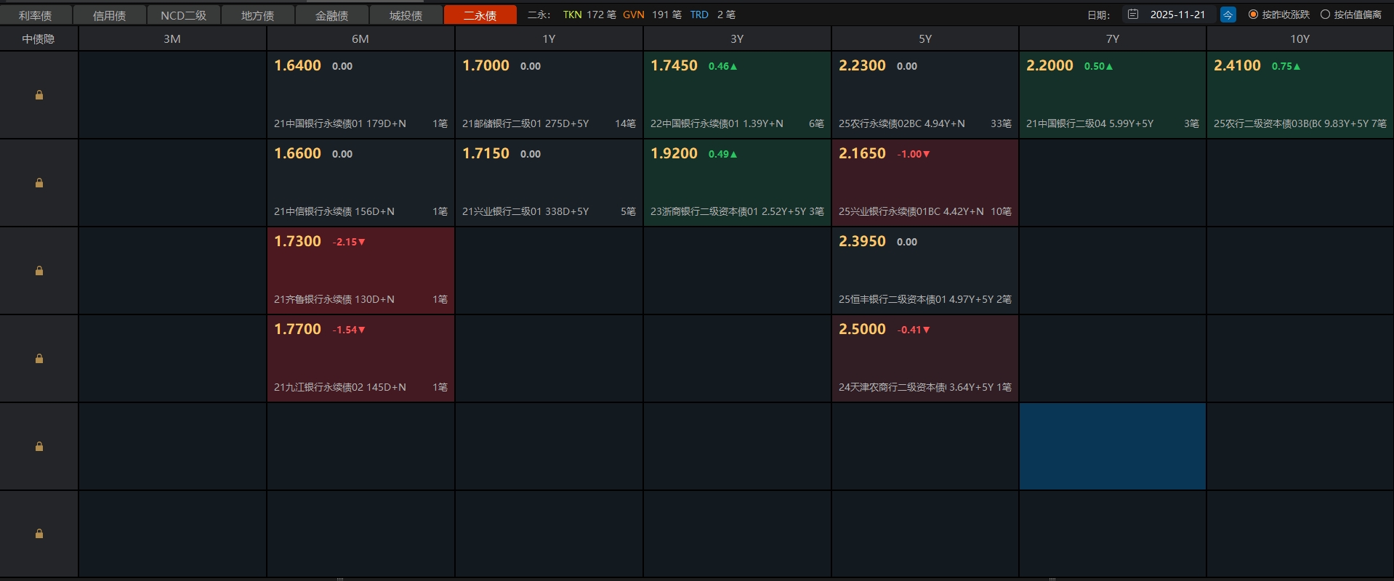
Task: Click the 1.7450 price in 3Y column
Action: (674, 65)
